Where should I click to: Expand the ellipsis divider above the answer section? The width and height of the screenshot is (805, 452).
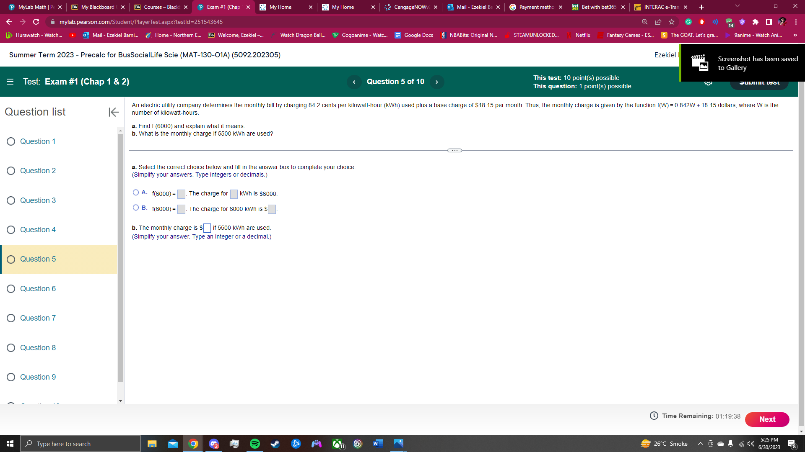pyautogui.click(x=454, y=150)
